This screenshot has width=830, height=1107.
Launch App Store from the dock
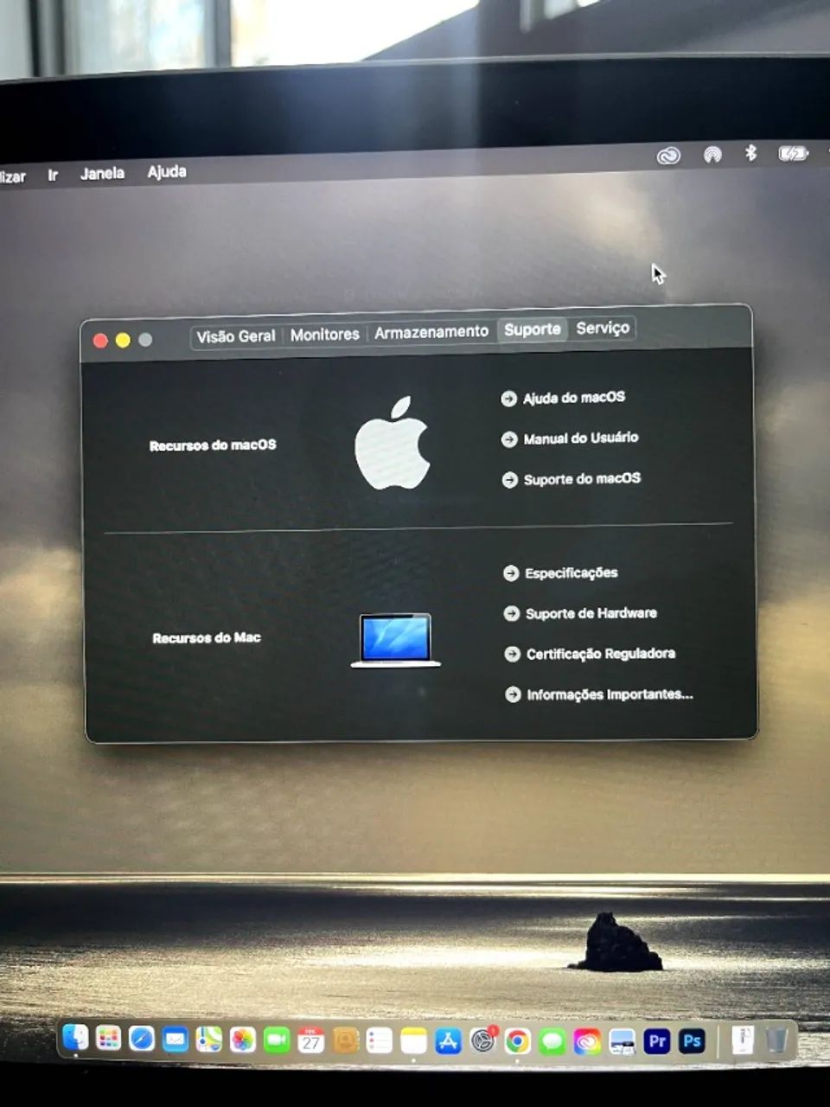[x=448, y=1041]
